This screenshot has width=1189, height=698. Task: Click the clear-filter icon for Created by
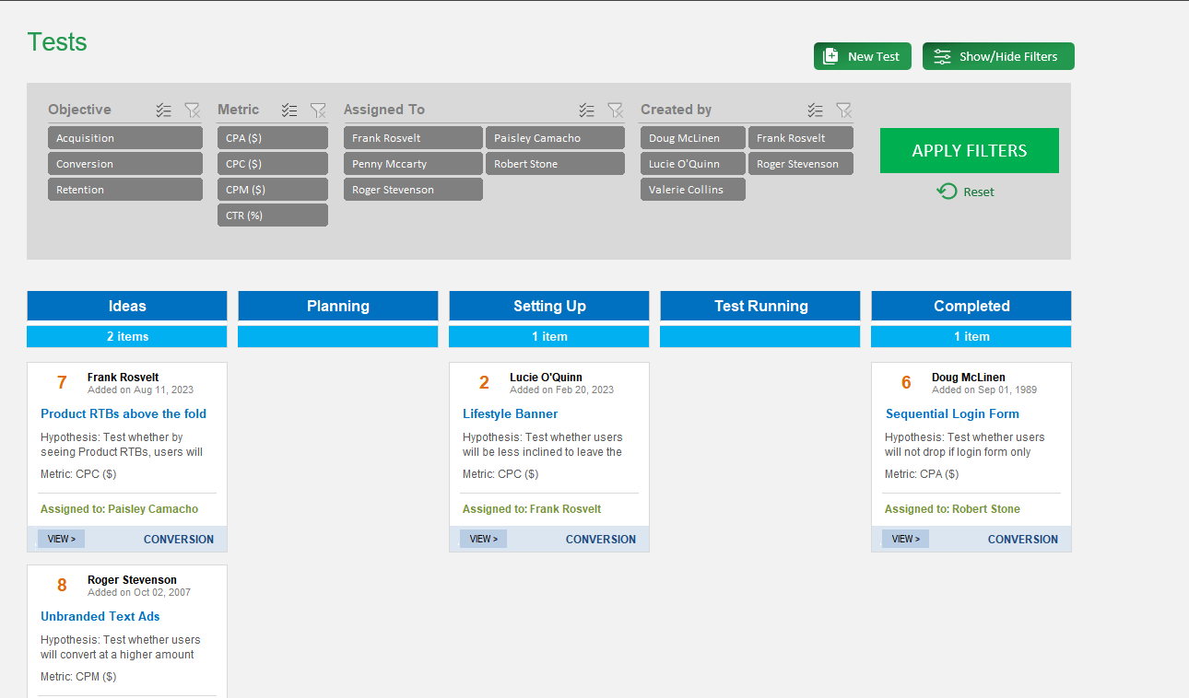pyautogui.click(x=844, y=110)
